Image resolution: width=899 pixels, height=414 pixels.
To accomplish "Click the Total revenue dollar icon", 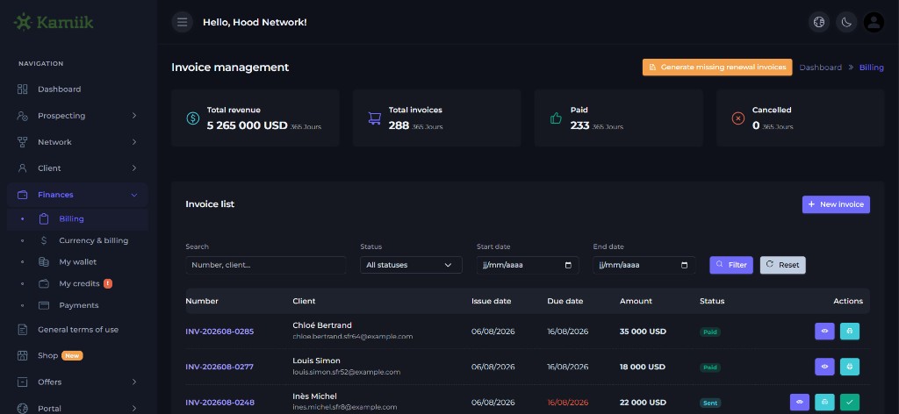I will pos(192,118).
